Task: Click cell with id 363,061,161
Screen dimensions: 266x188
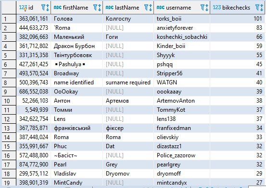Action: pos(34,19)
